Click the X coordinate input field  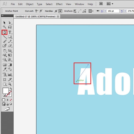pos(113,11)
